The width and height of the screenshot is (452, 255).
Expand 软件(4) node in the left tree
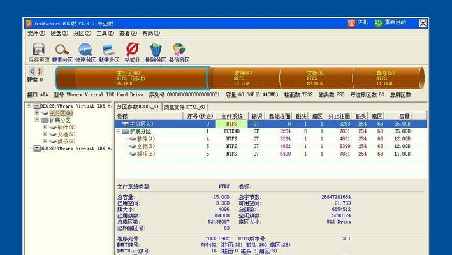(x=45, y=127)
